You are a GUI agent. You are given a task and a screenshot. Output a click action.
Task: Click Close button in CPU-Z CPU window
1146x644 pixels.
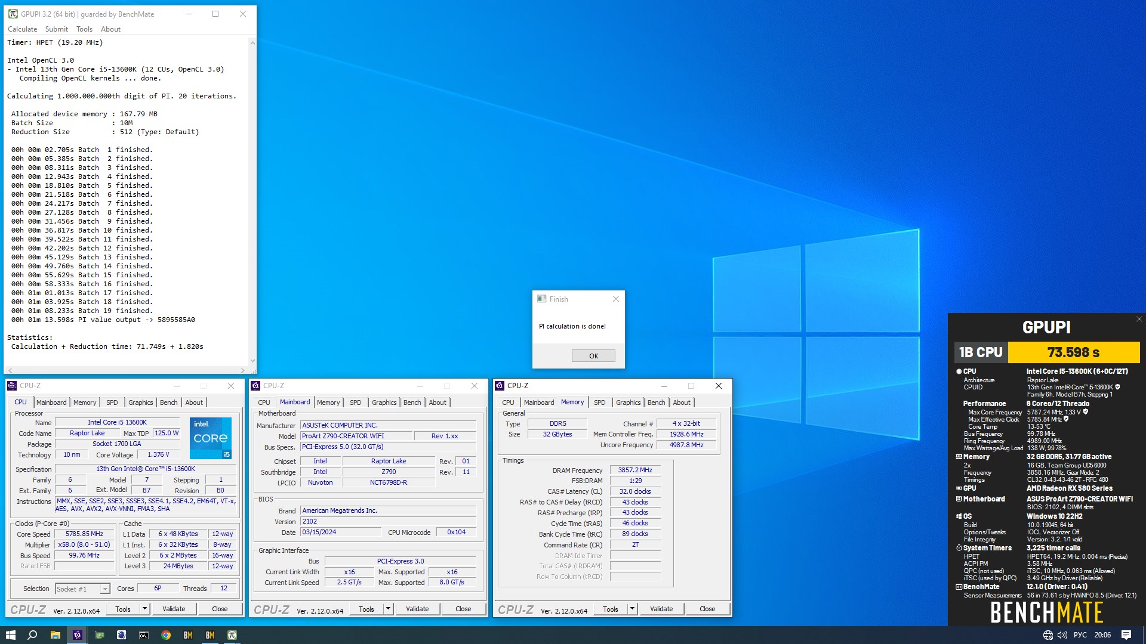(x=220, y=609)
